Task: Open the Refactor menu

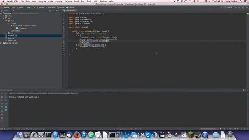Action: (68, 1)
